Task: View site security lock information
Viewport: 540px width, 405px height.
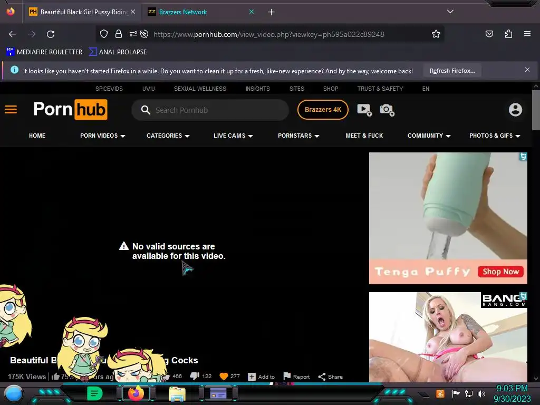Action: [119, 34]
